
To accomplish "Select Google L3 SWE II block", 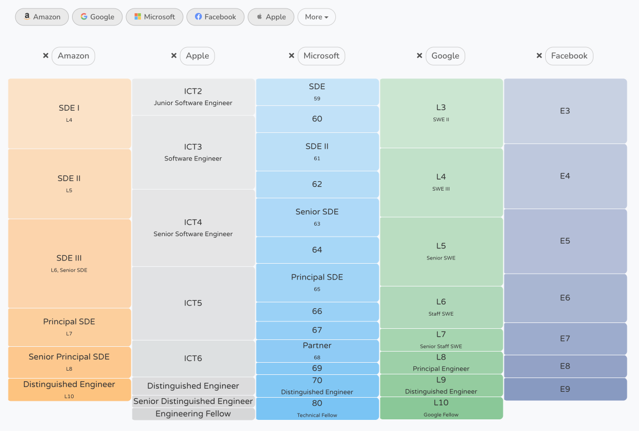I will [x=441, y=113].
